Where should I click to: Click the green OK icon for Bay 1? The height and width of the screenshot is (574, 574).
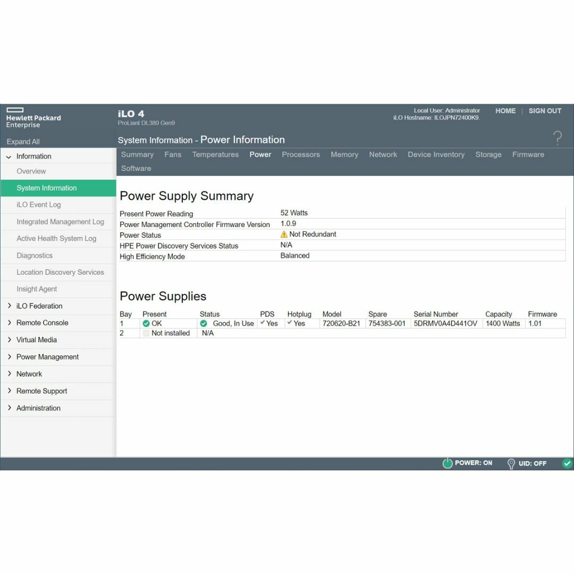click(146, 324)
